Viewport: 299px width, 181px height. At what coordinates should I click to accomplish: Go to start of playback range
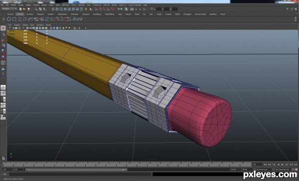coord(265,165)
